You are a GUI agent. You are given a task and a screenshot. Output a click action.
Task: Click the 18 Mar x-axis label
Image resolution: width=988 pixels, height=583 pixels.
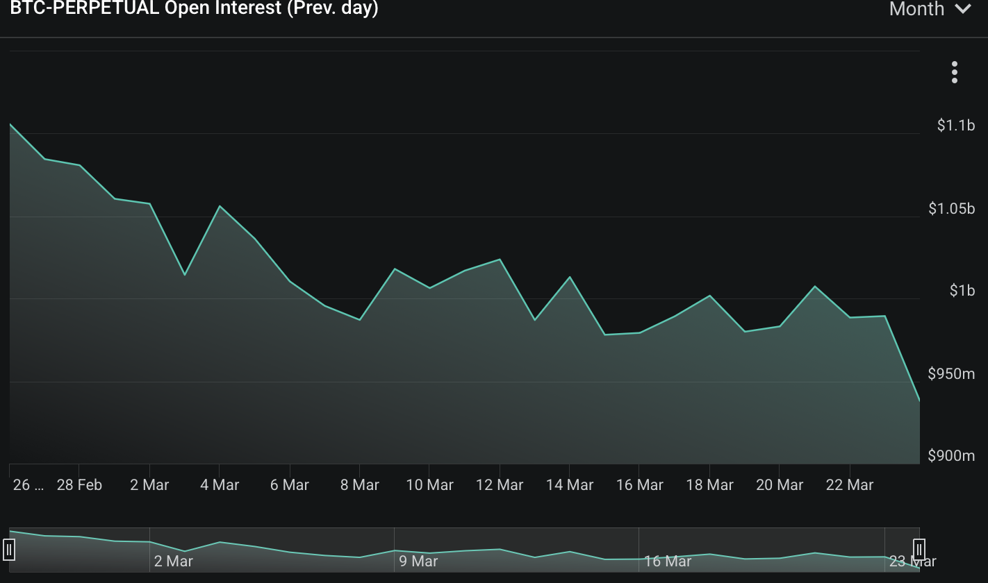coord(709,485)
